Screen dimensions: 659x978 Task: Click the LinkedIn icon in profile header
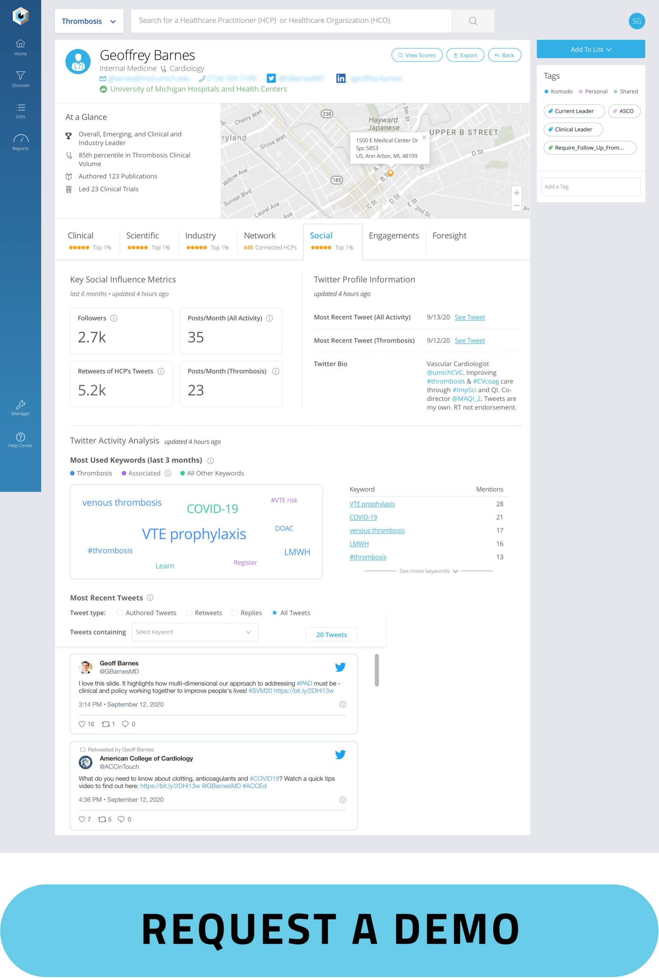coord(341,78)
